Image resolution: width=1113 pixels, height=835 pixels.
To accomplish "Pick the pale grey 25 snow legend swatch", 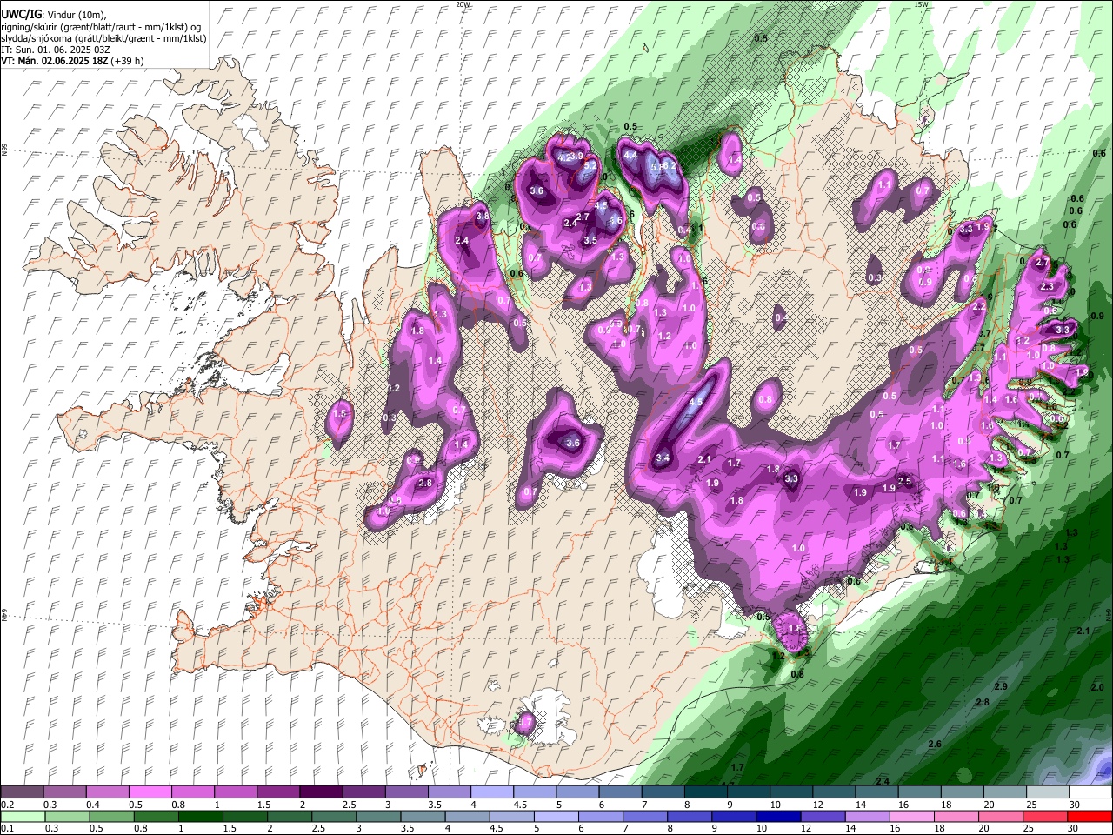I will pos(1048,792).
